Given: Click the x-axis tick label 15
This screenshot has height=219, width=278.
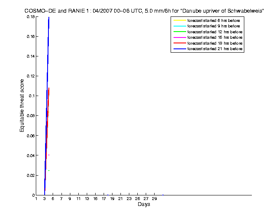Looking at the screenshot, I should click(95, 199).
